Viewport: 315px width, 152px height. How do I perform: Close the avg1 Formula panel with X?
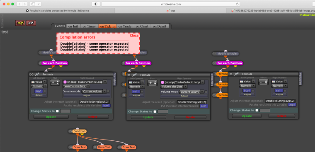(231, 74)
